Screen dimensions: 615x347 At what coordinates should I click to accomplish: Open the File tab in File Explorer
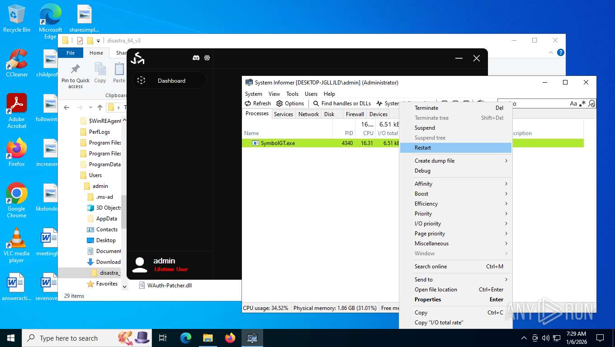tap(71, 53)
